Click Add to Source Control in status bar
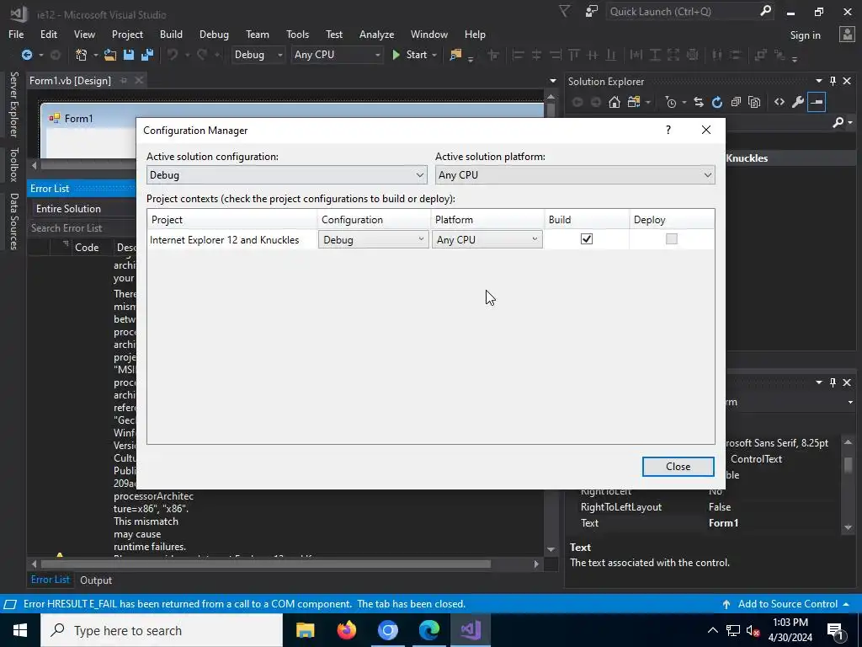Image resolution: width=862 pixels, height=647 pixels. point(787,603)
